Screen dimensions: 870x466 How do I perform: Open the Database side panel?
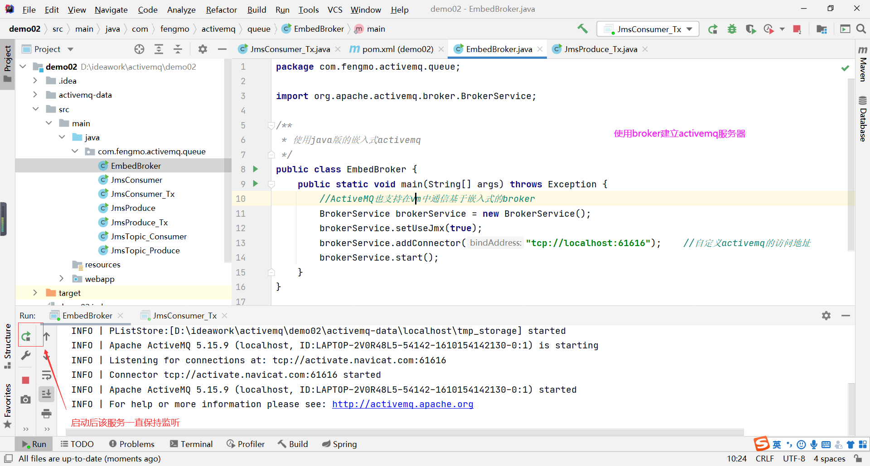(863, 119)
